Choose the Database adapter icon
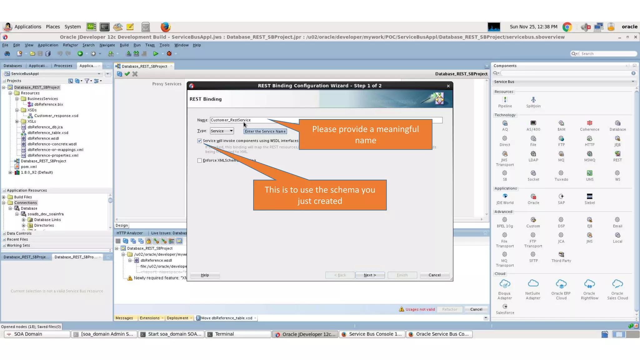640x360 pixels. (x=617, y=123)
